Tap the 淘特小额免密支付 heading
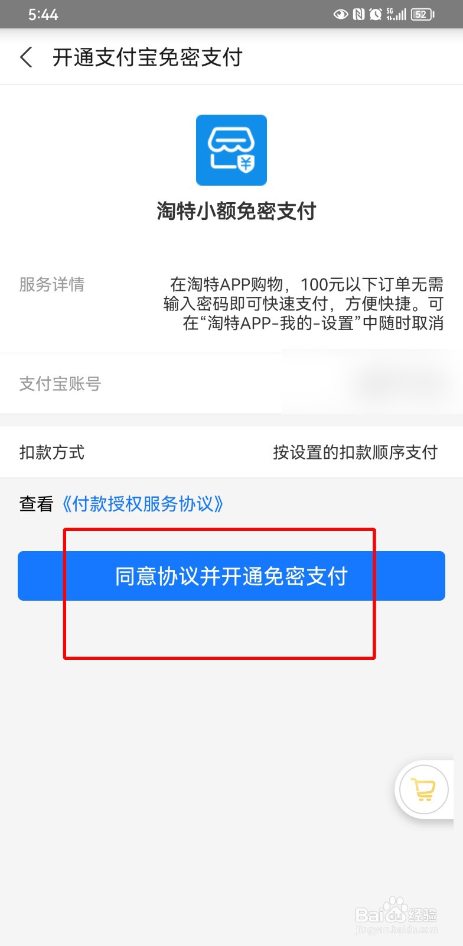Viewport: 463px width, 946px height. point(236,211)
